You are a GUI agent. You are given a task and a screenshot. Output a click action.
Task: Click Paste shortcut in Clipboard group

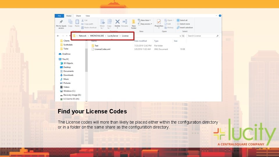tap(89, 28)
